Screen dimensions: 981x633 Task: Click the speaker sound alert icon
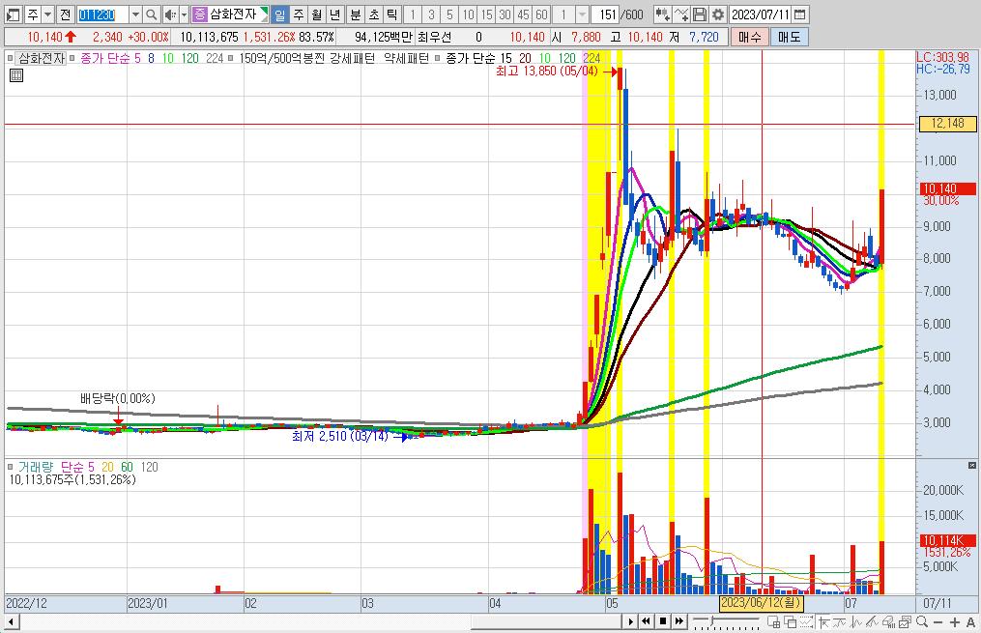tap(169, 14)
